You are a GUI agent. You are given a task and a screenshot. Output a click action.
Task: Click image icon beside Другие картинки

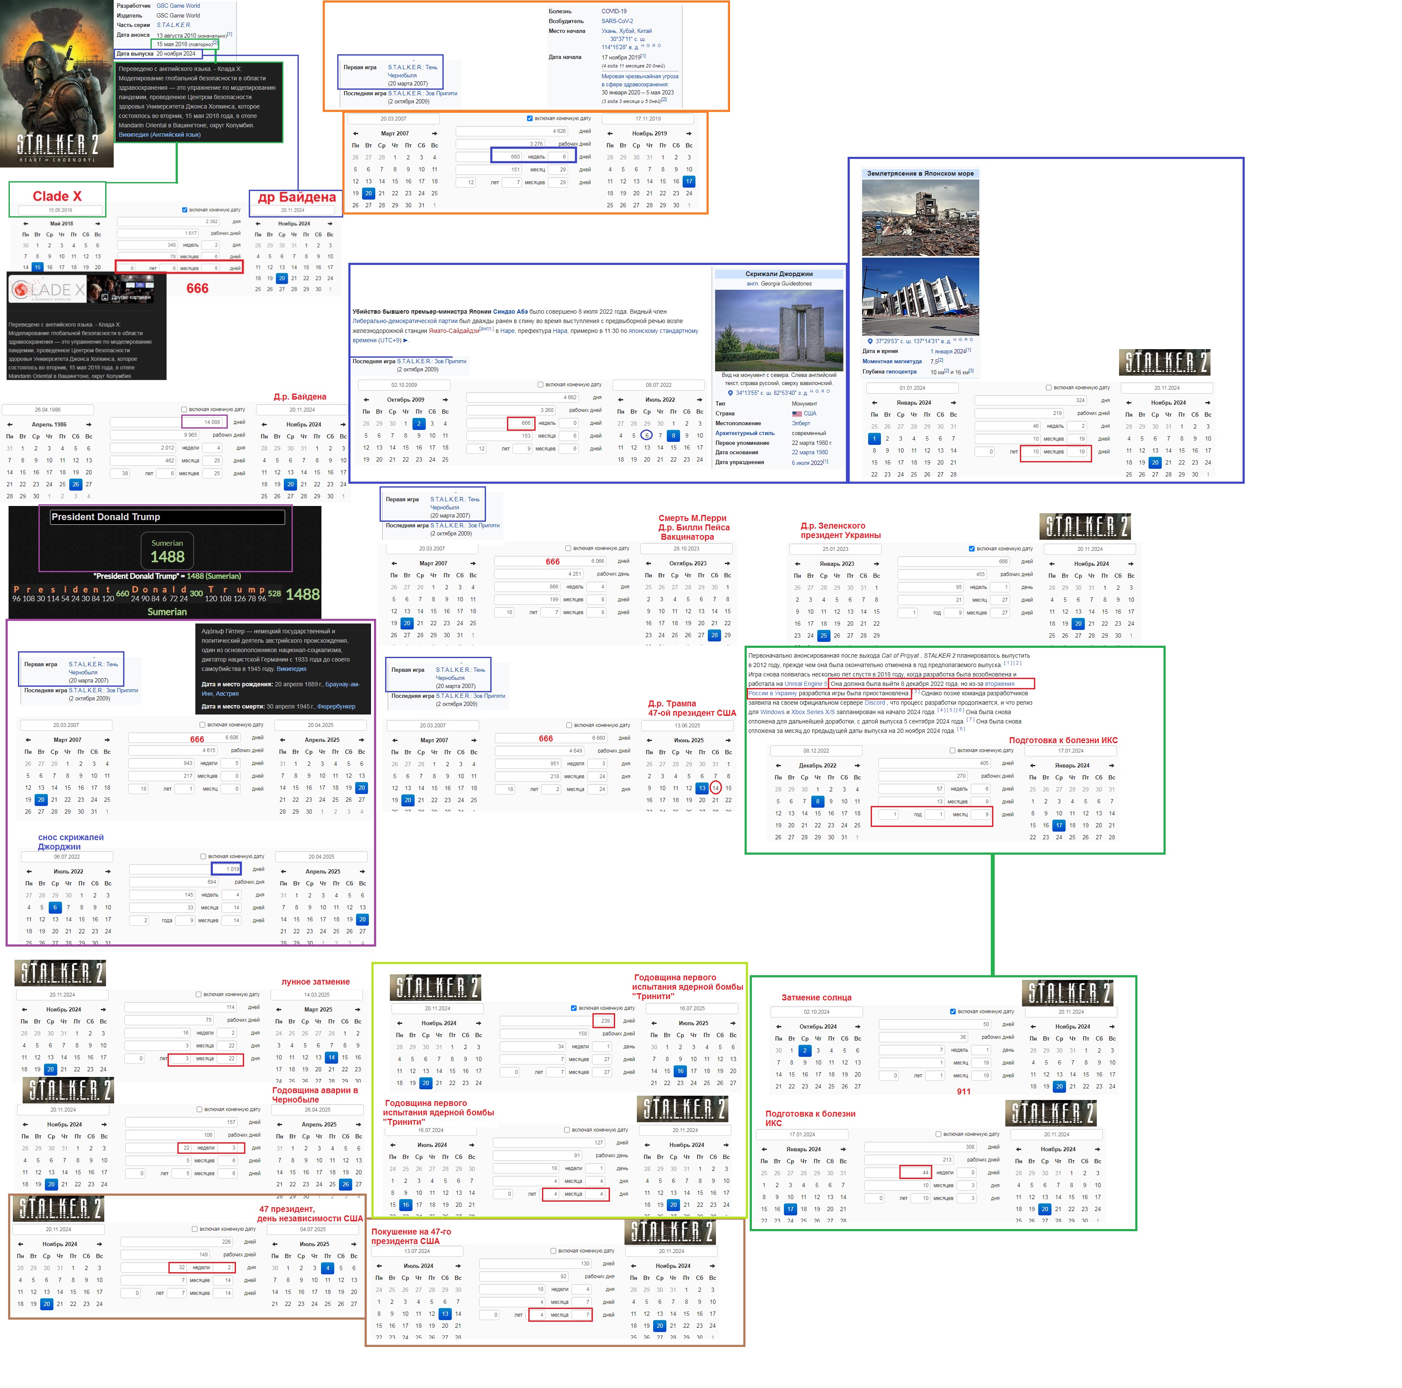coord(105,297)
